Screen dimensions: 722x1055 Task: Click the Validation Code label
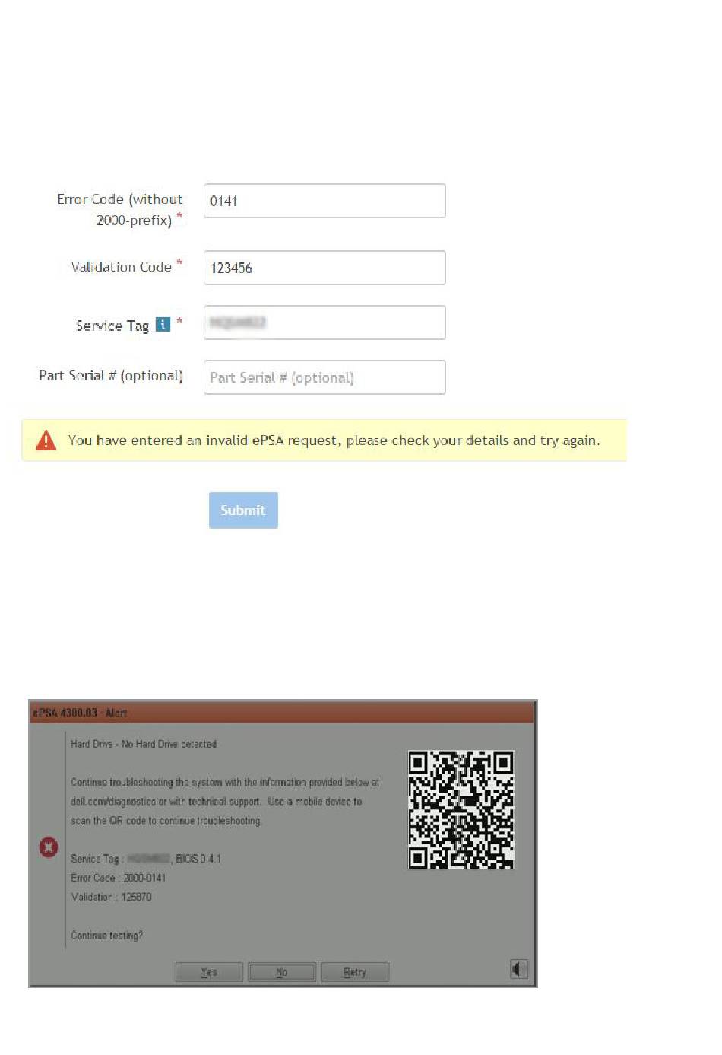coord(121,267)
